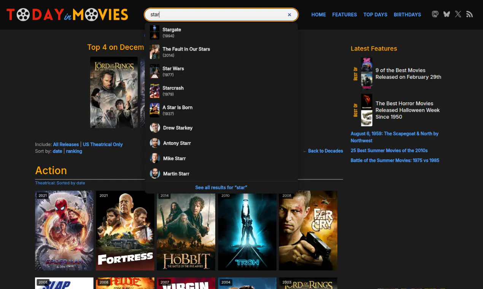Open Spider-Man No Way Home poster
Screen dimensions: 483x289
pos(64,230)
